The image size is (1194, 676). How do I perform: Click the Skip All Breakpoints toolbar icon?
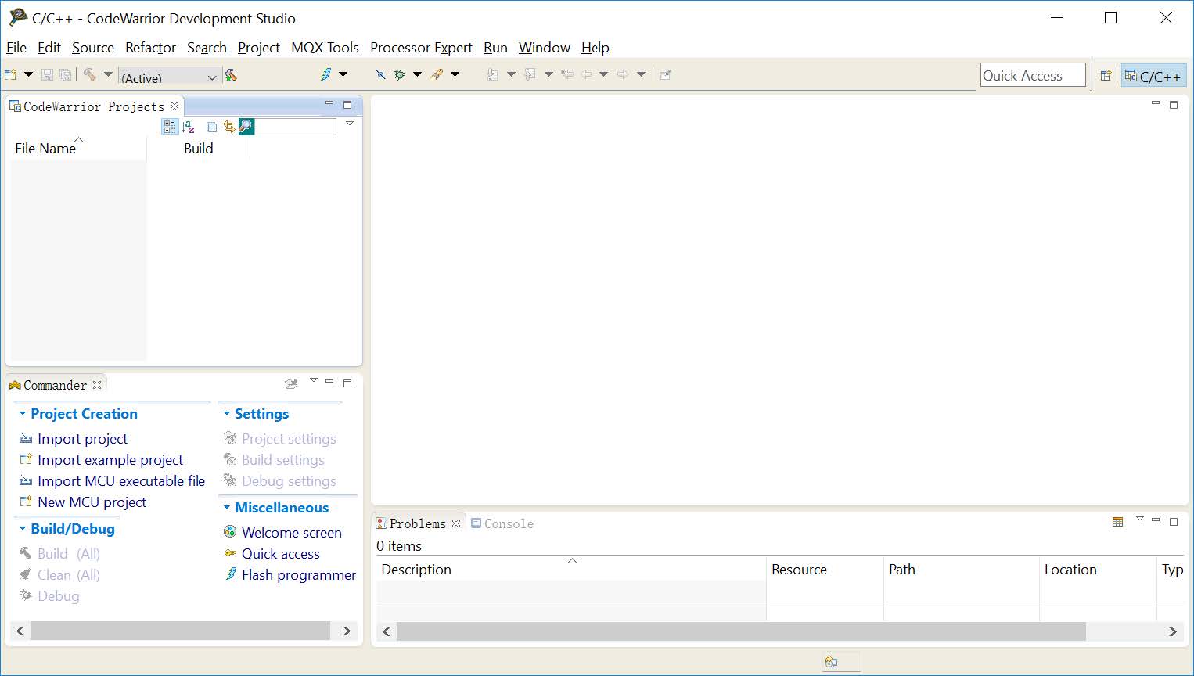pos(380,74)
